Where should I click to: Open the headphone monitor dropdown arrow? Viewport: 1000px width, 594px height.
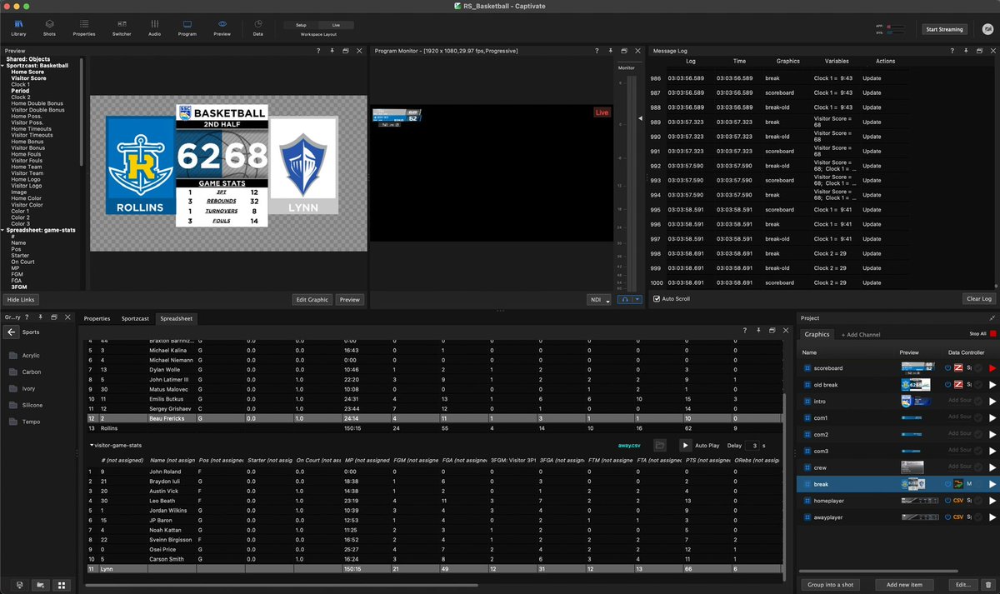point(637,299)
